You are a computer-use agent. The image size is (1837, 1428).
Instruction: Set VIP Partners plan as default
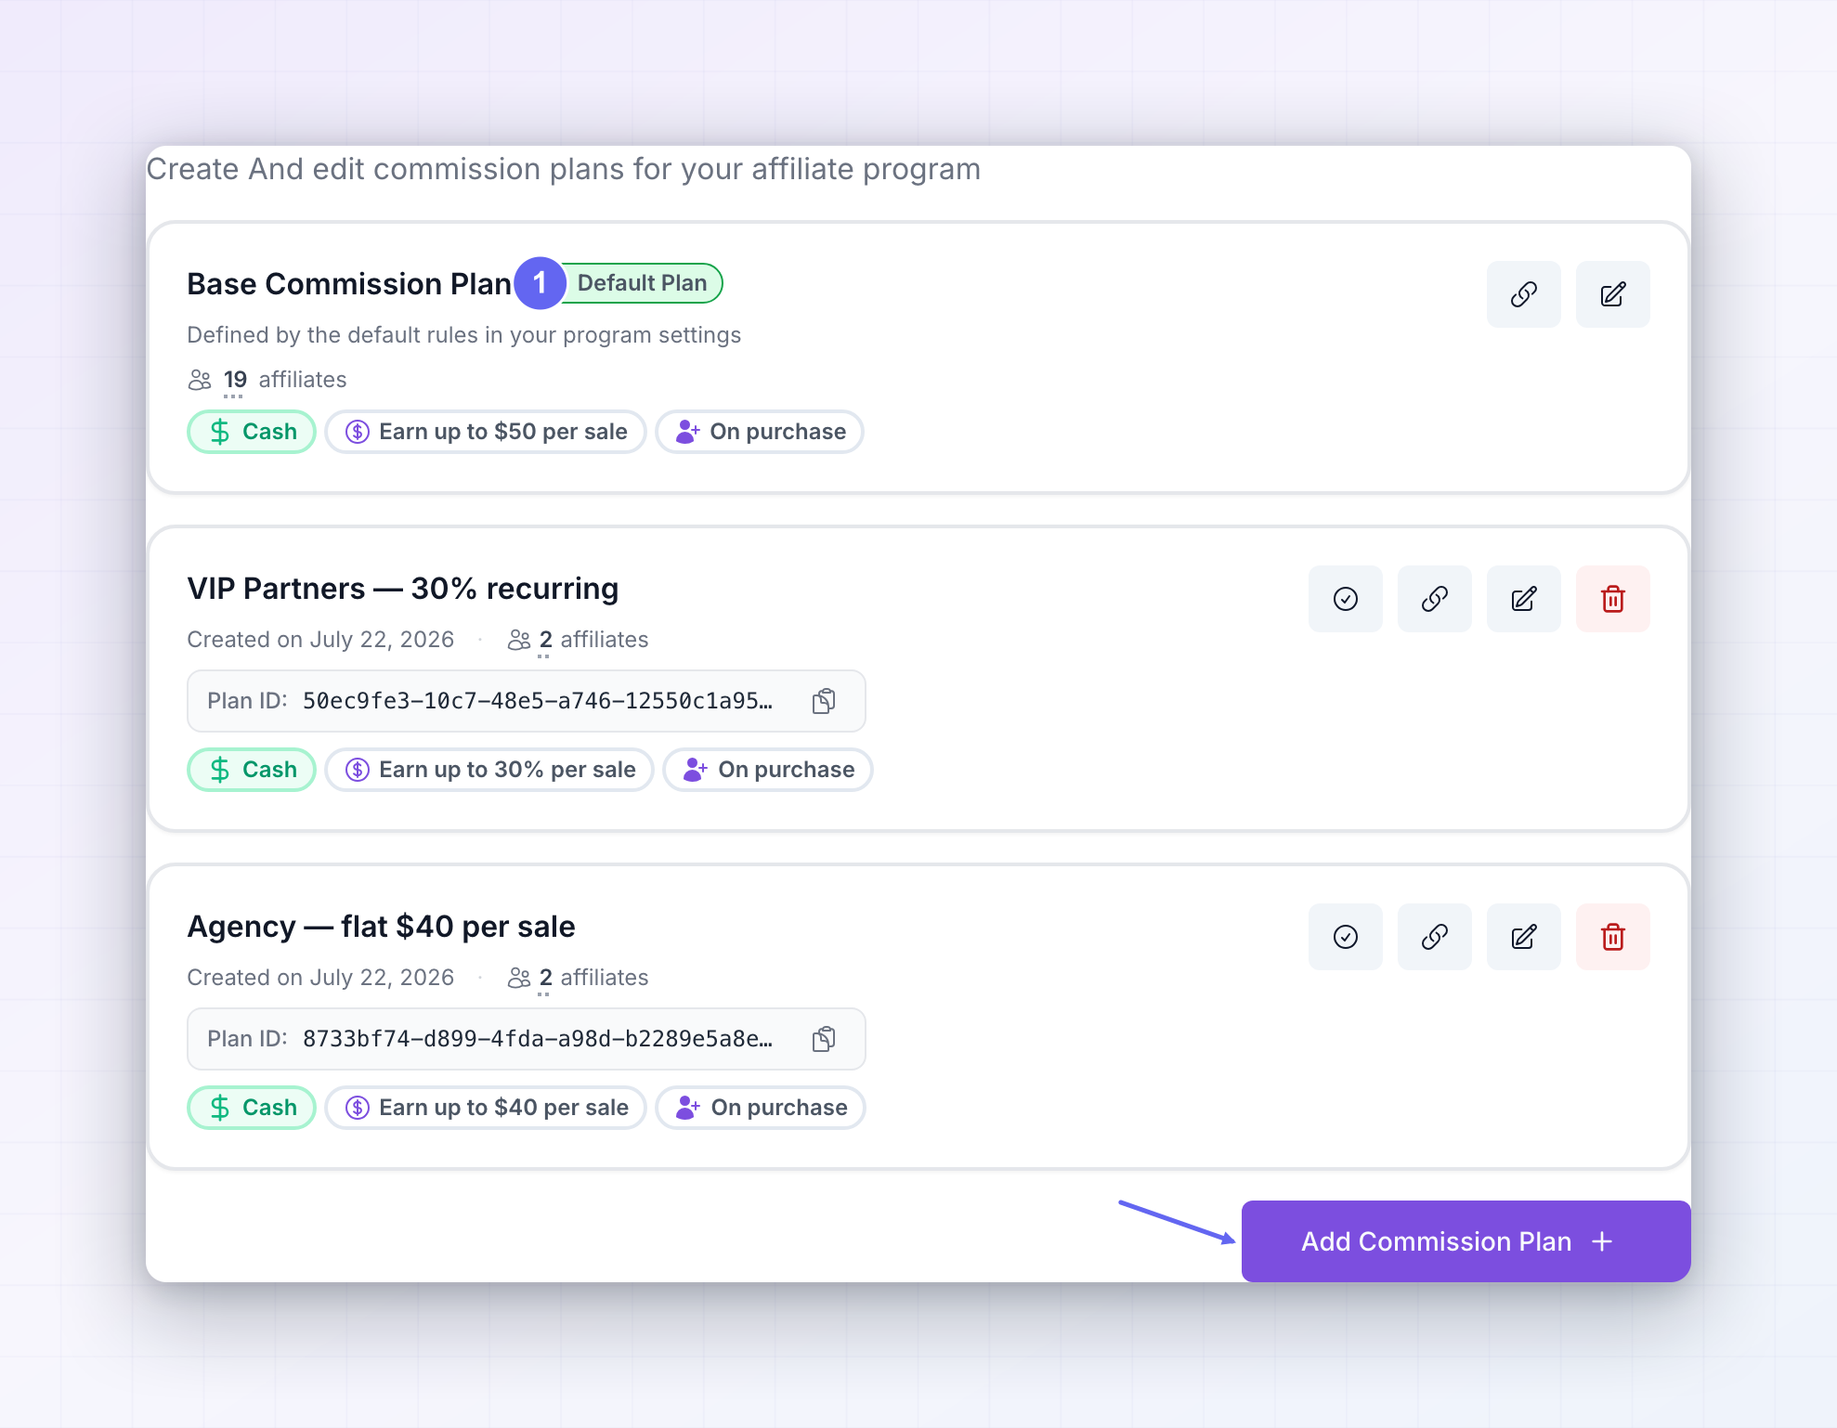1345,599
